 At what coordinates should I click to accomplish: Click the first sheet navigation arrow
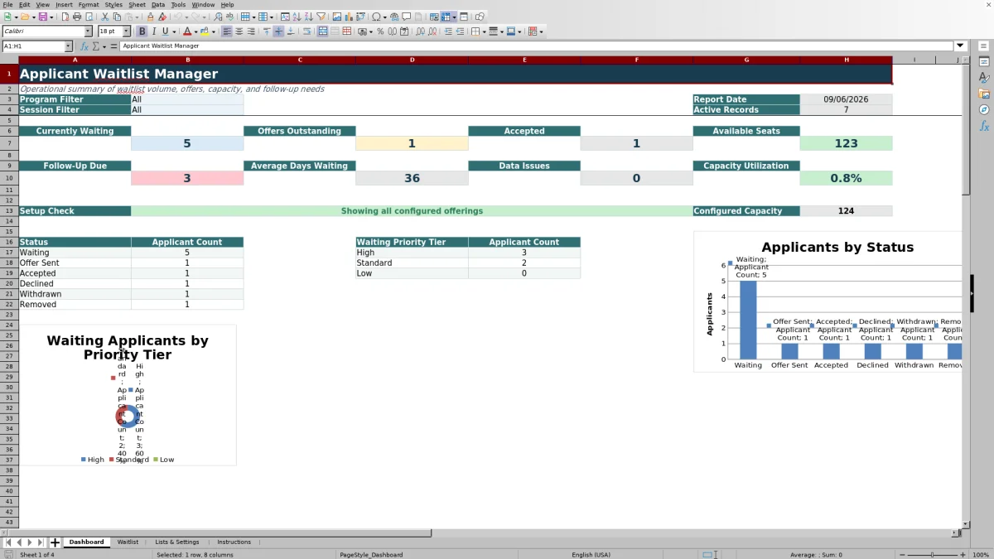(8, 542)
